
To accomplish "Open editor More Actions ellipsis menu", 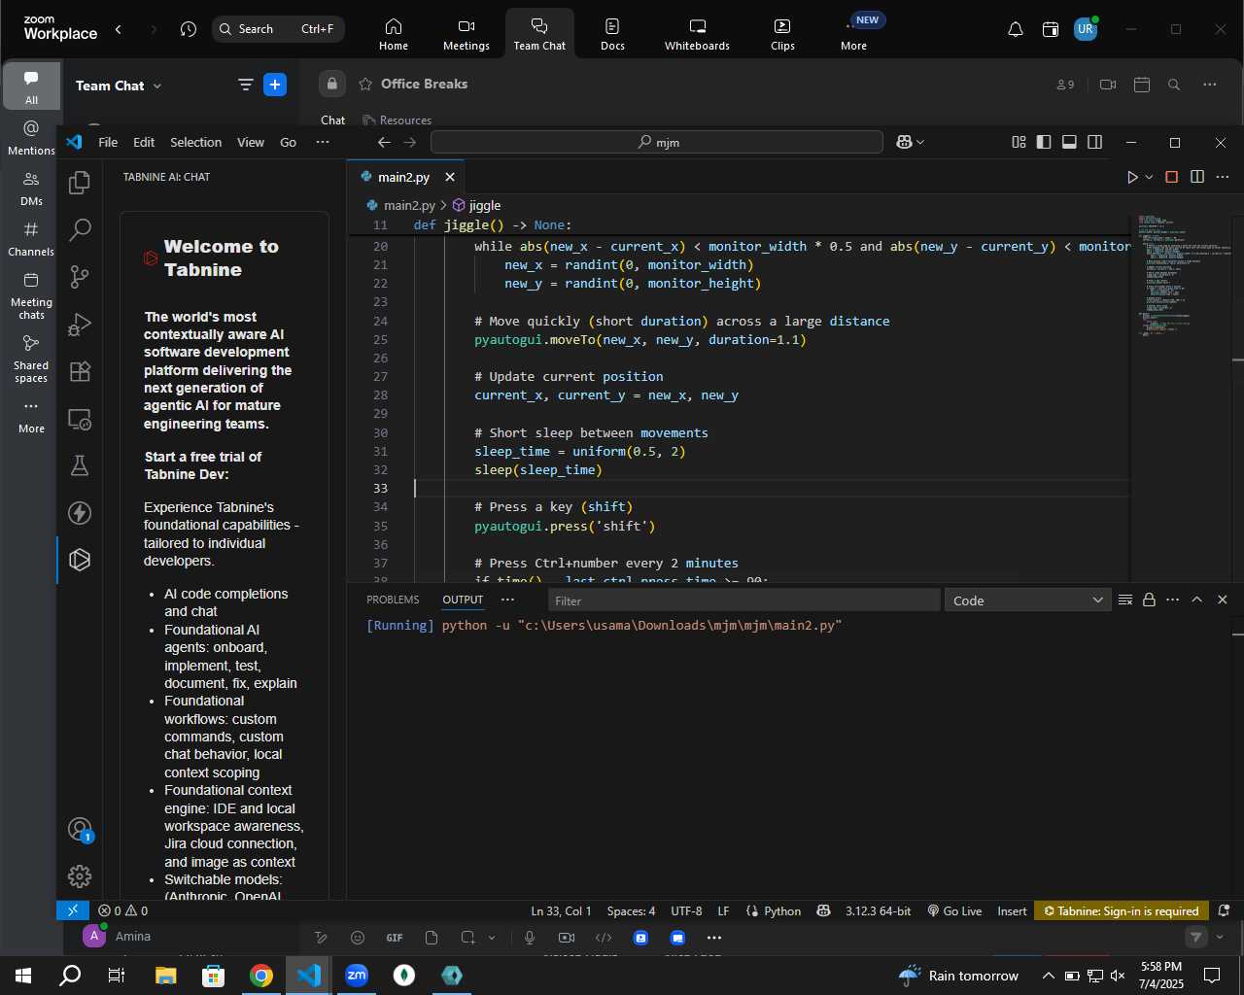I will coord(1223,177).
